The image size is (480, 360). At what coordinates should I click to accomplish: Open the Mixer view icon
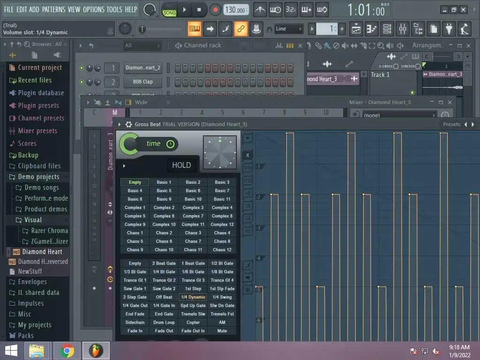(403, 29)
